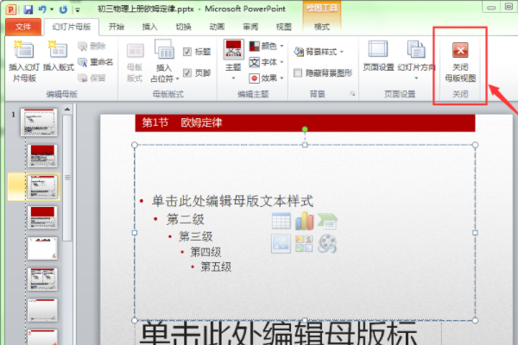Expand the Slide Orientation dropdown arrow
The width and height of the screenshot is (518, 345).
(416, 78)
